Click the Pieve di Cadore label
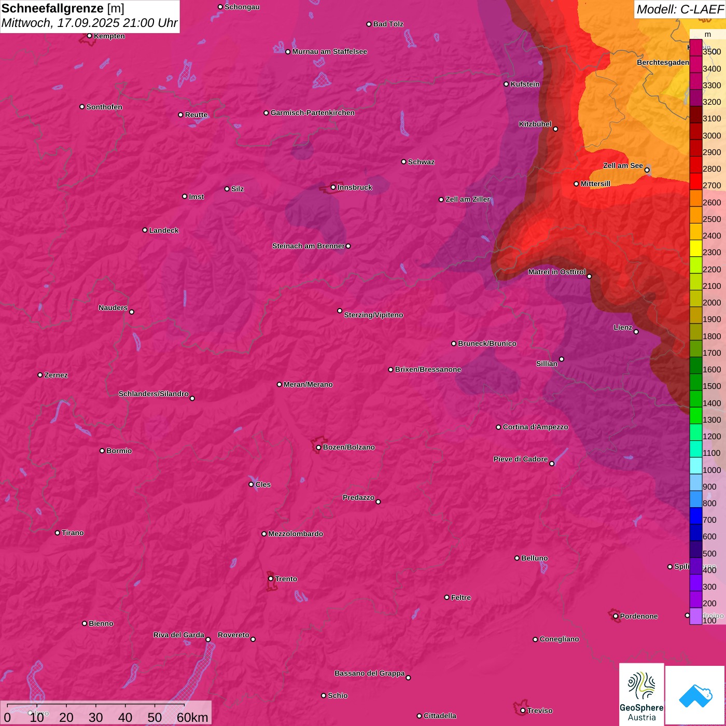This screenshot has width=726, height=726. point(521,459)
